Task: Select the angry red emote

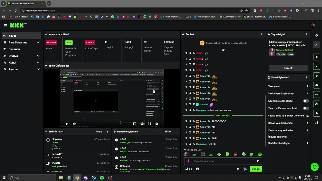Action: click(235, 154)
